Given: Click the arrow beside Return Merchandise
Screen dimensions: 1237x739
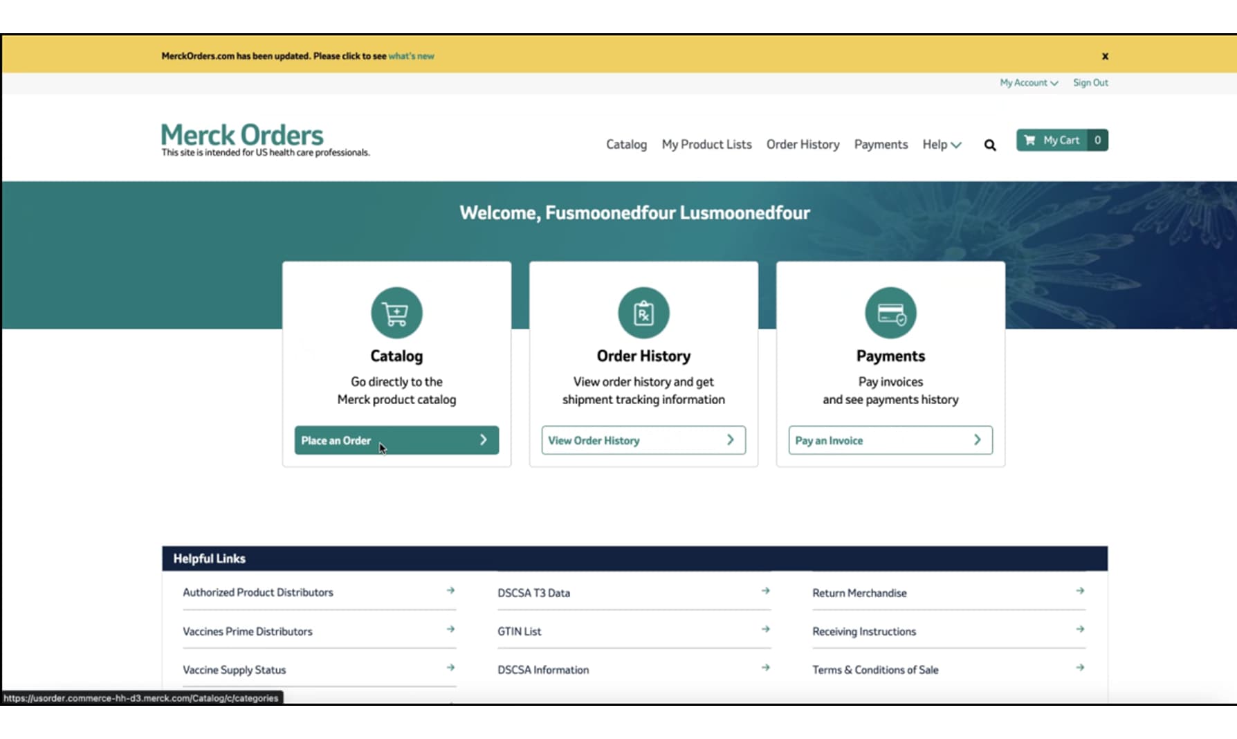Looking at the screenshot, I should 1080,591.
